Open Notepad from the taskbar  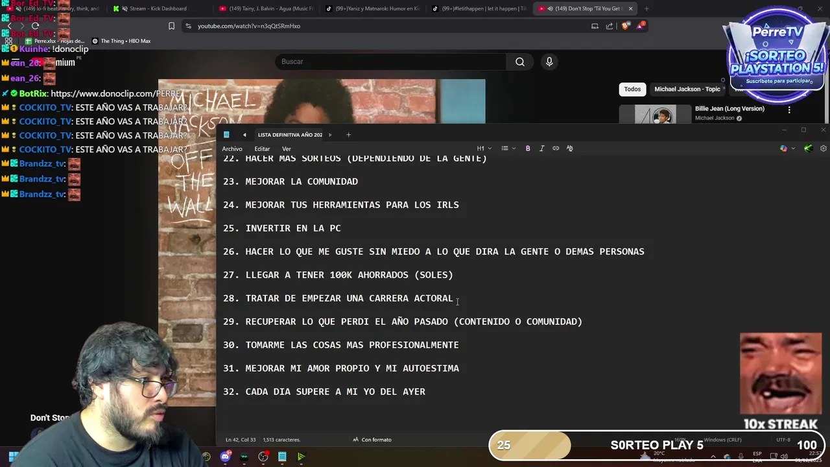click(282, 457)
